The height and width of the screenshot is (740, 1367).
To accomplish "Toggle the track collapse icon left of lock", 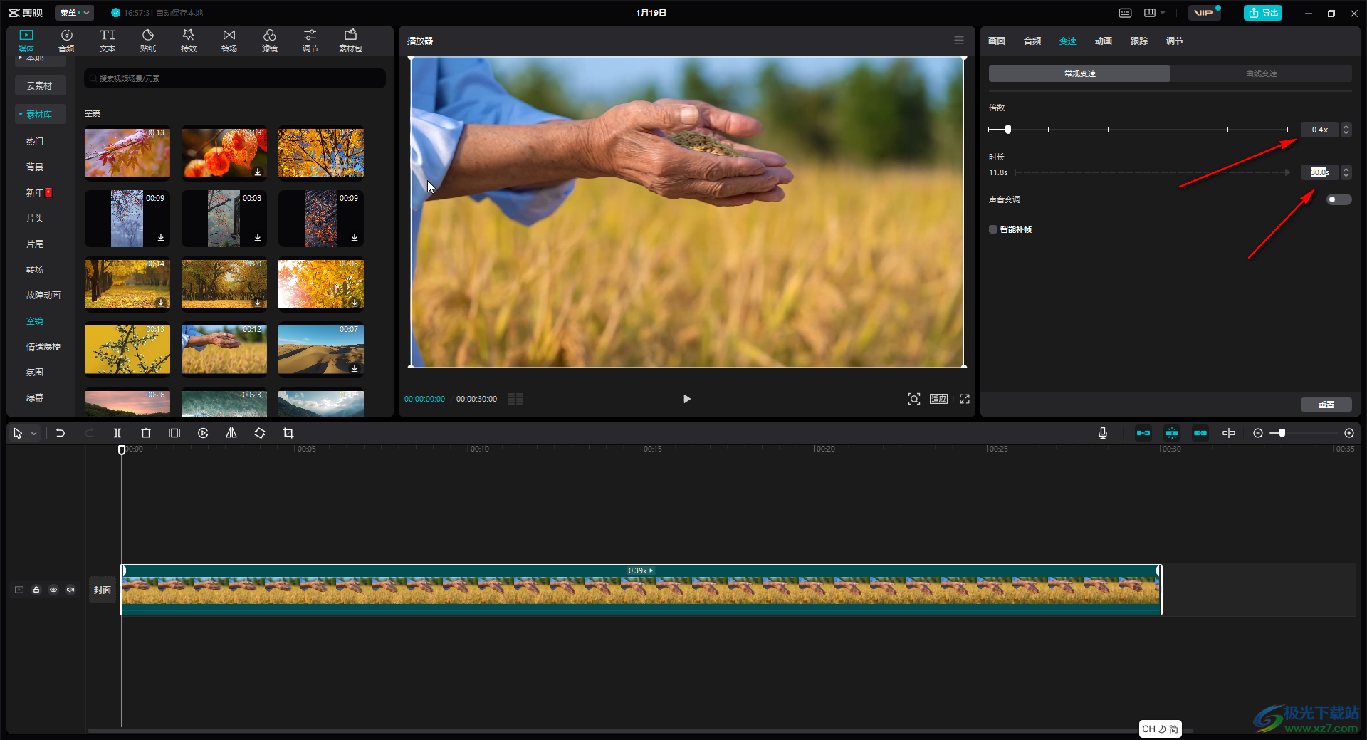I will (19, 590).
